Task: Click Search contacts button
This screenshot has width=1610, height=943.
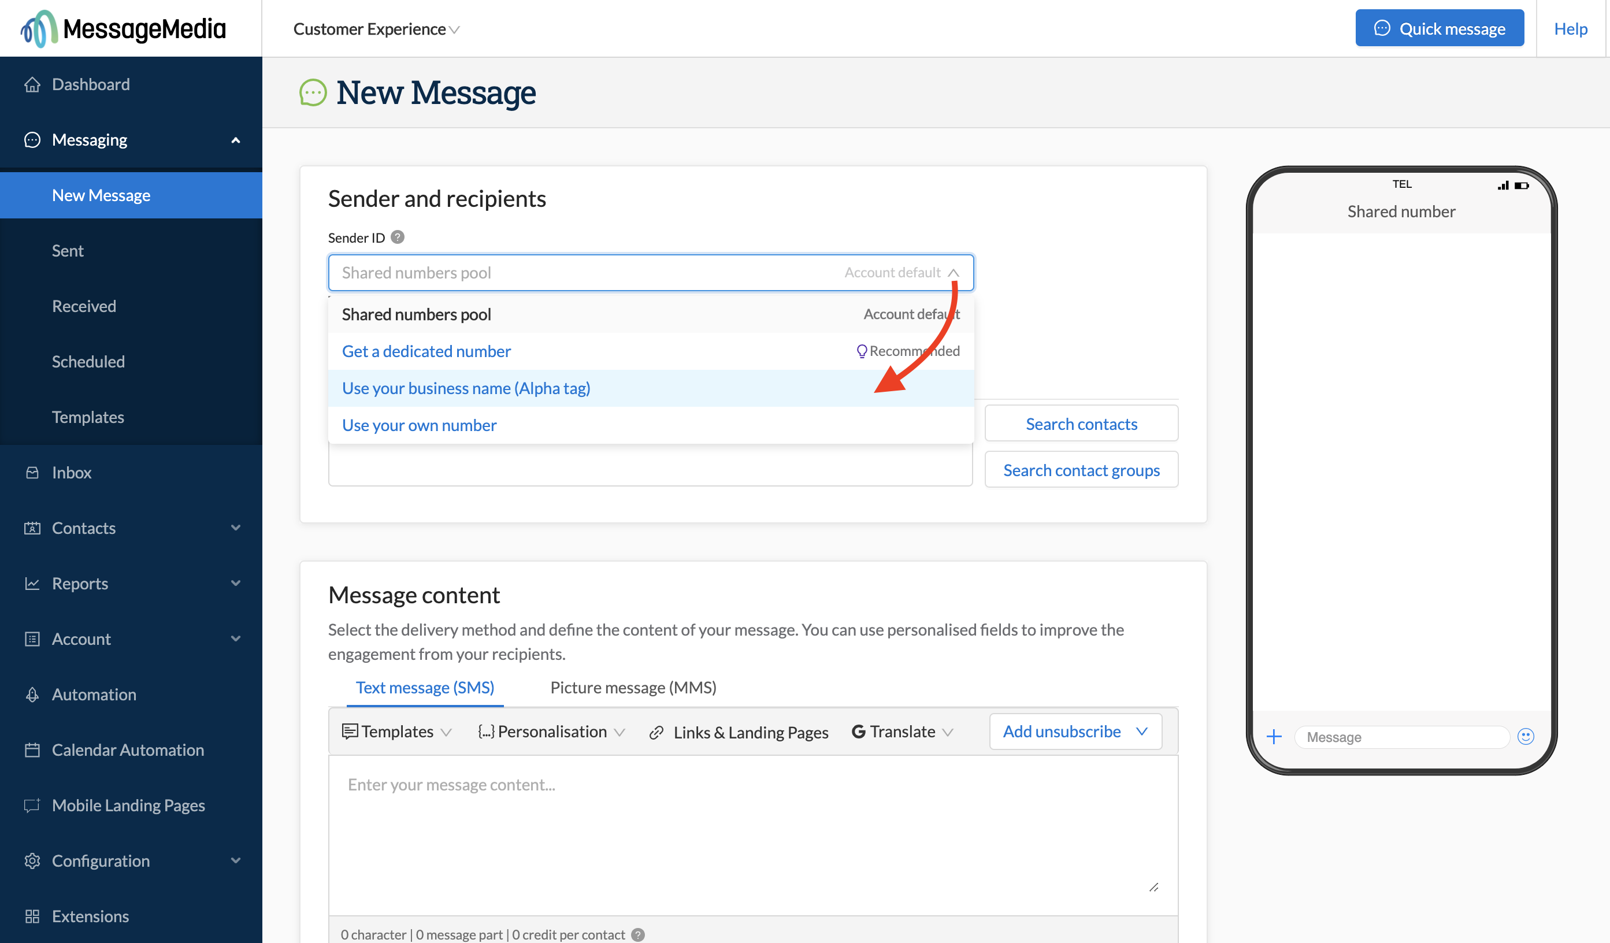Action: (1081, 424)
